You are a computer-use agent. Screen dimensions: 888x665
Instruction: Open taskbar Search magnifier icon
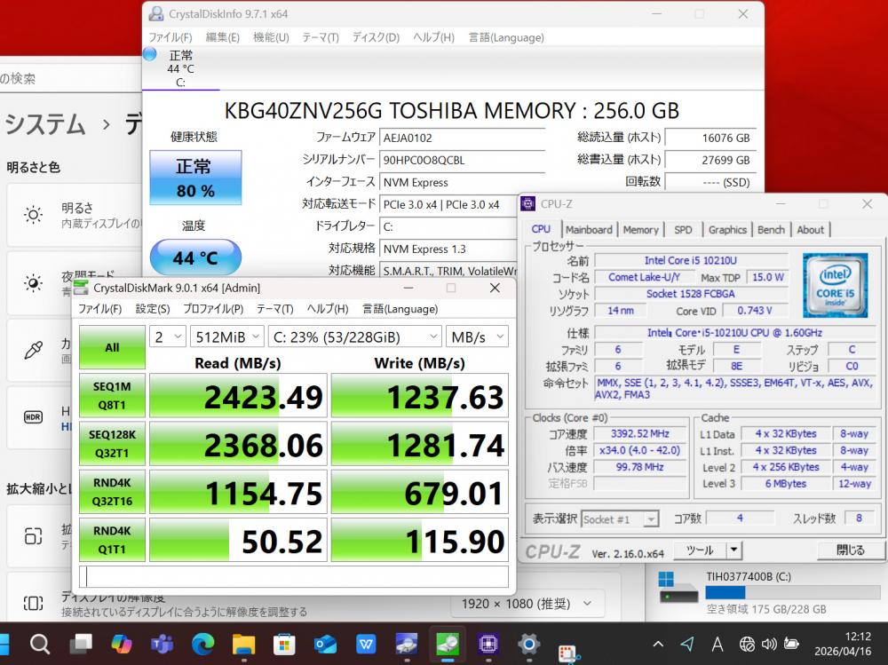pos(40,644)
